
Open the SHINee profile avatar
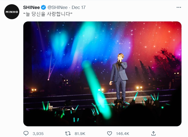point(12,12)
